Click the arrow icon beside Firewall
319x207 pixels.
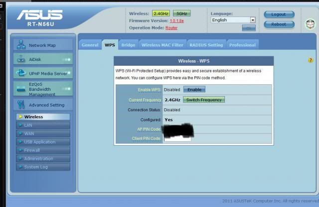click(x=20, y=150)
